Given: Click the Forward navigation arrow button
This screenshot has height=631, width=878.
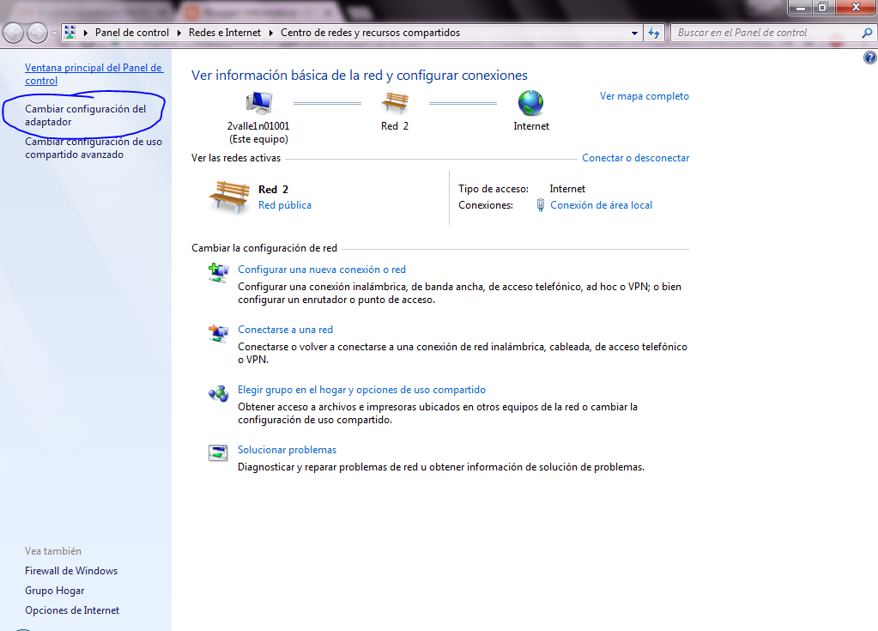Looking at the screenshot, I should (x=37, y=33).
